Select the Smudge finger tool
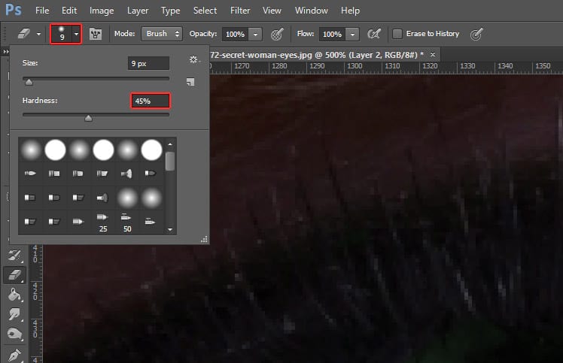This screenshot has height=363, width=563. click(14, 314)
